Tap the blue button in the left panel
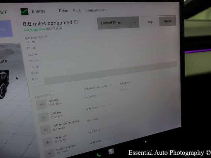Viewport: 211px width, 158px height. click(x=6, y=29)
